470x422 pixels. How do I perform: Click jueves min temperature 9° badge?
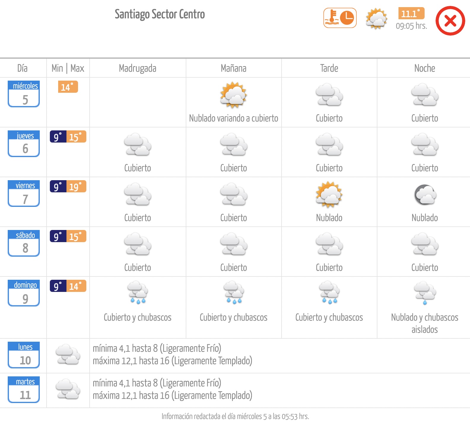tap(58, 137)
